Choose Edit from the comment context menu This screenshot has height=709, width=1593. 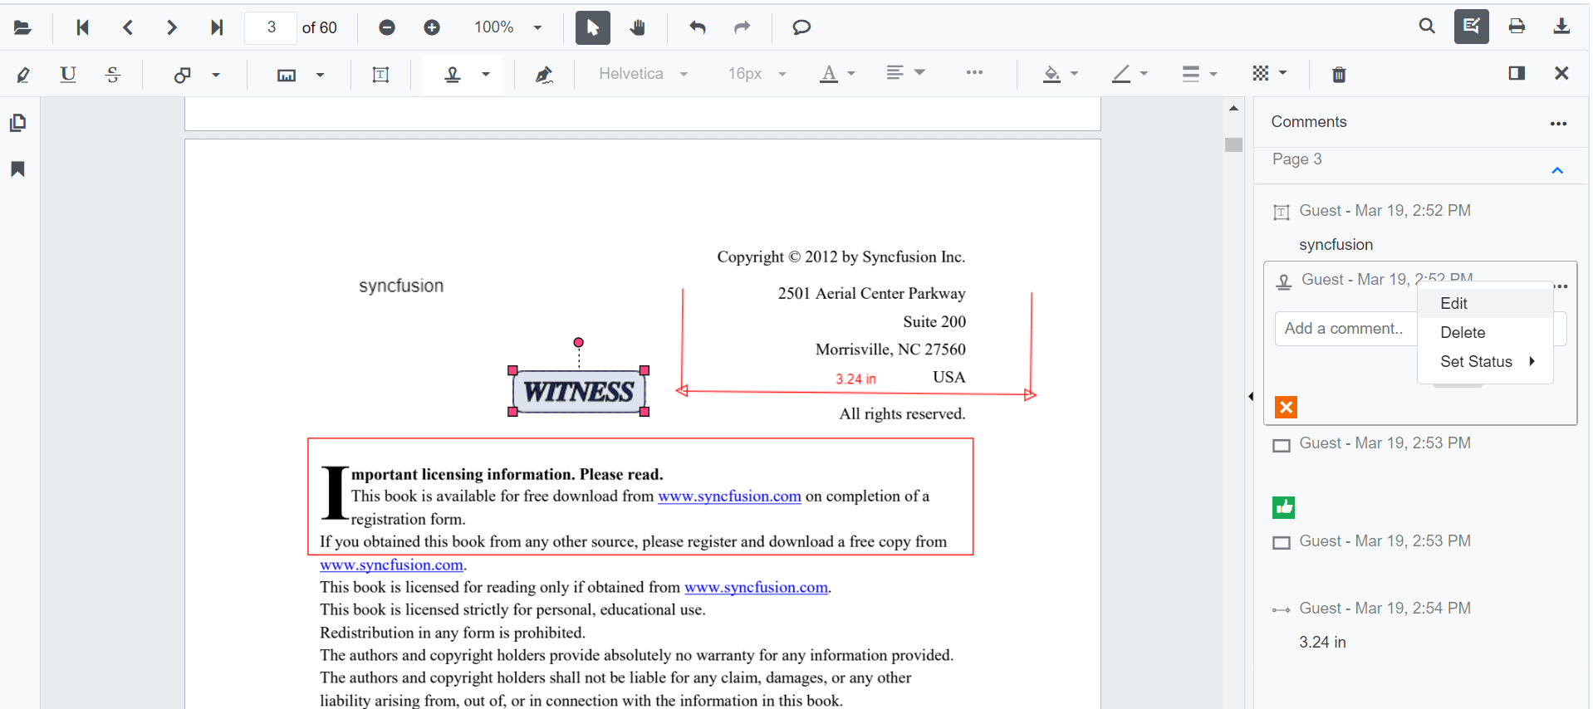1485,304
